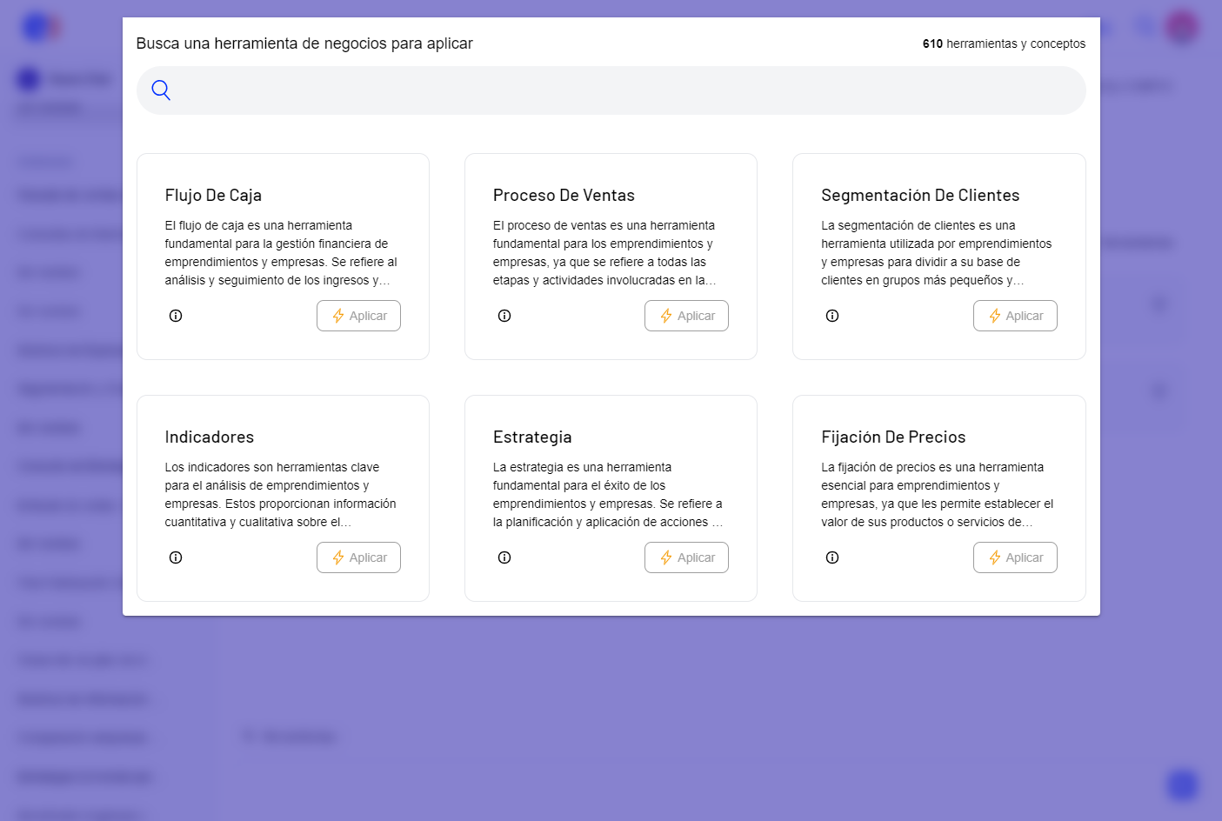This screenshot has height=821, width=1222.
Task: Open the user avatar in the top-right corner
Action: pyautogui.click(x=1182, y=26)
